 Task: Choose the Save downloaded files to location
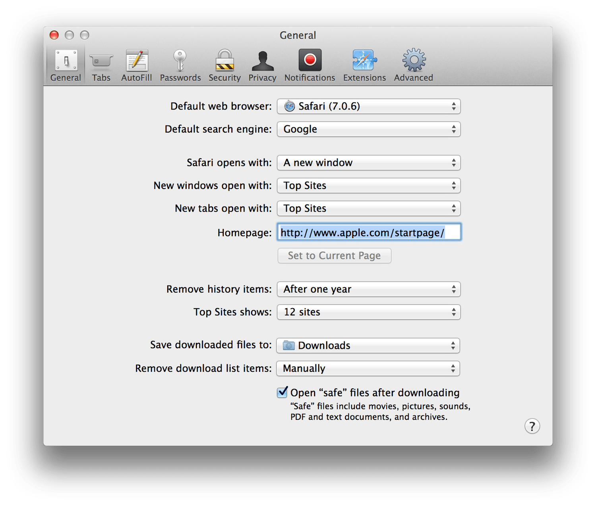click(368, 346)
